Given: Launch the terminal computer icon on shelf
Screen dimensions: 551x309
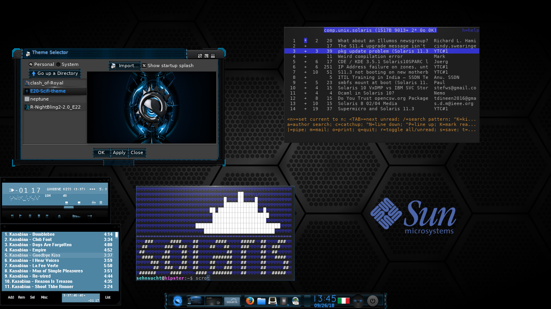Looking at the screenshot, I should [273, 301].
